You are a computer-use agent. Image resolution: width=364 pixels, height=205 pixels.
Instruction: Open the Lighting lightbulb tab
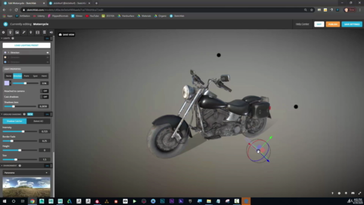tap(10, 32)
